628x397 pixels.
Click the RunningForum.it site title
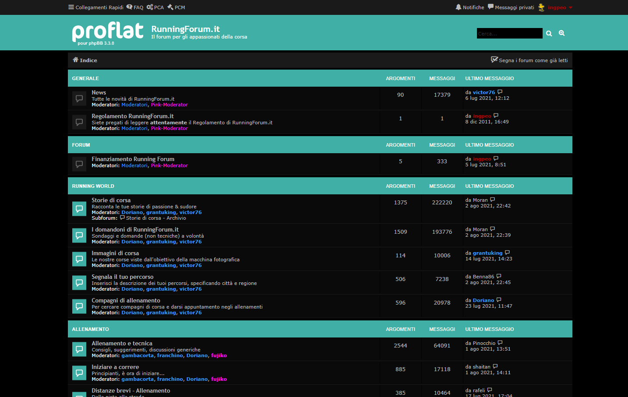point(186,29)
